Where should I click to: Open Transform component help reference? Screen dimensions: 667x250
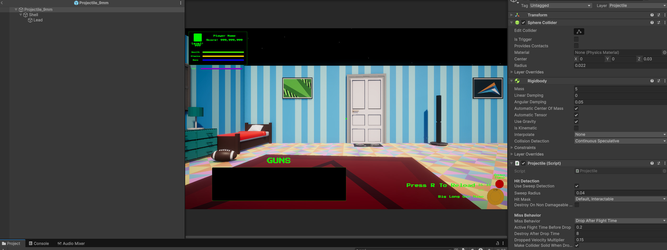[652, 15]
